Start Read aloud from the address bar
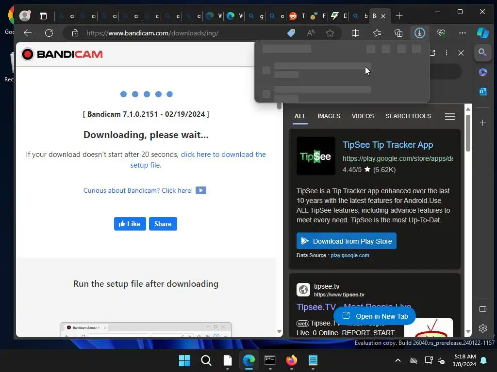 click(311, 33)
